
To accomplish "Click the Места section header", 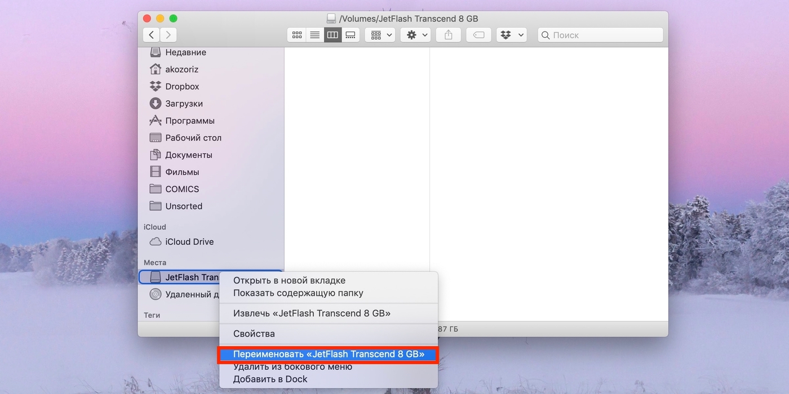I will [155, 262].
